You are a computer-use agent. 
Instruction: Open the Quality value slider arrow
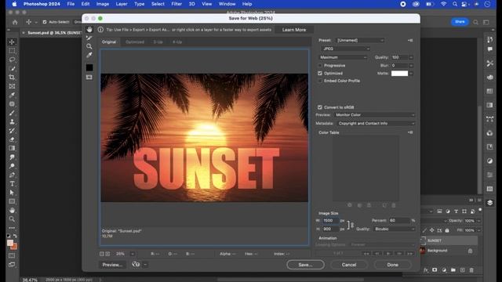411,57
